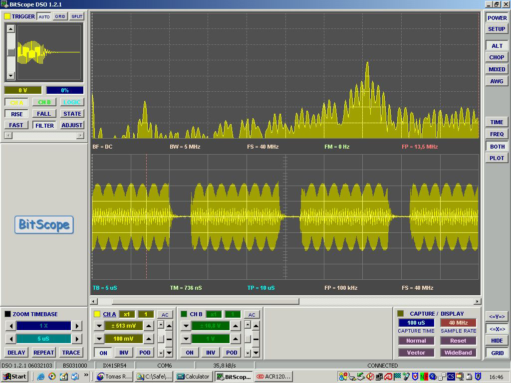Show more quick launch icons chevron

(86, 375)
